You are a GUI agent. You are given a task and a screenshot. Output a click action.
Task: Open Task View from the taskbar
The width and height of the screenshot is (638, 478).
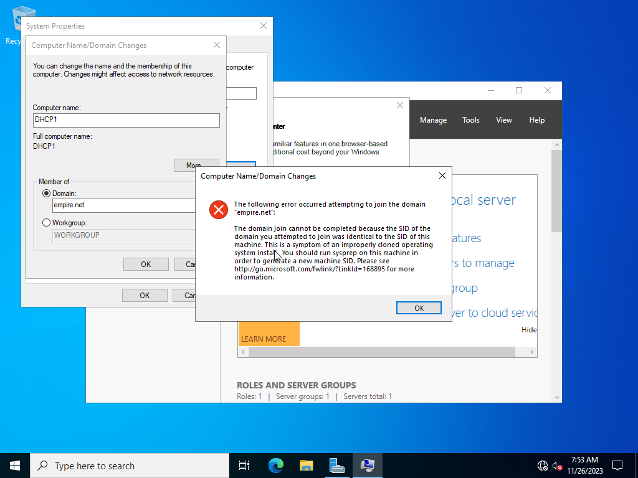click(x=244, y=465)
